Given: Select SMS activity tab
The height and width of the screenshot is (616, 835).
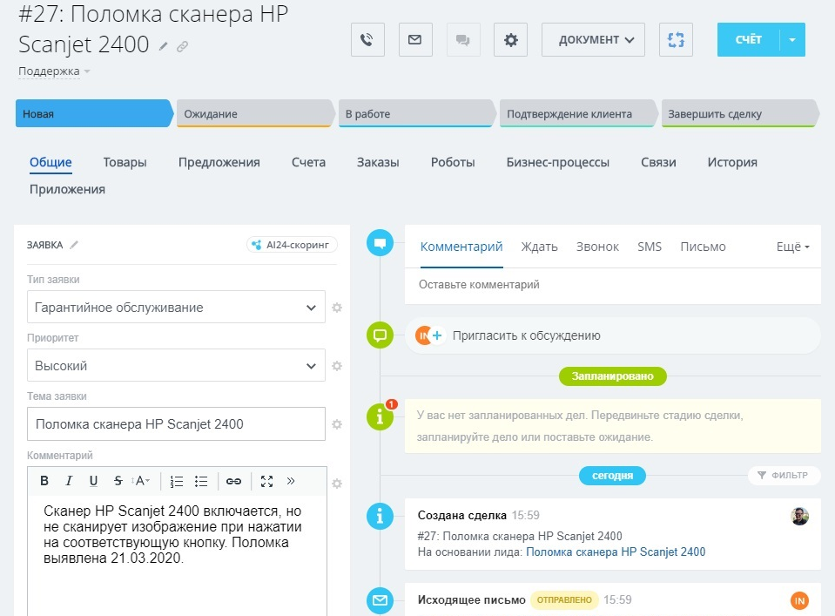Looking at the screenshot, I should 650,247.
